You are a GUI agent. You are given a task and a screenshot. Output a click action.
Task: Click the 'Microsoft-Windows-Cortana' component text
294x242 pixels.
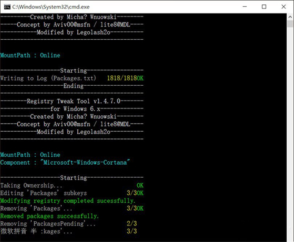click(x=85, y=162)
